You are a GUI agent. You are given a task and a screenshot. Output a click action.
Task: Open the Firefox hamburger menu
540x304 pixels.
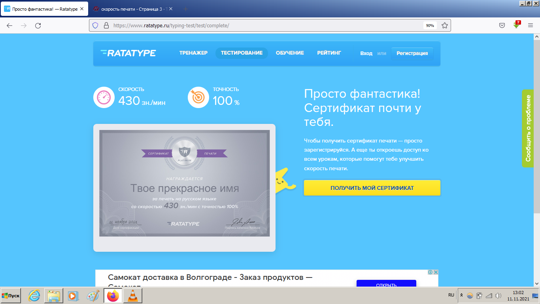point(530,25)
